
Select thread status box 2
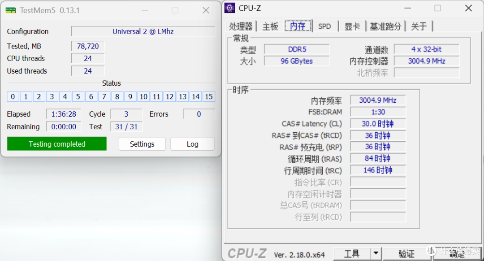[39, 97]
